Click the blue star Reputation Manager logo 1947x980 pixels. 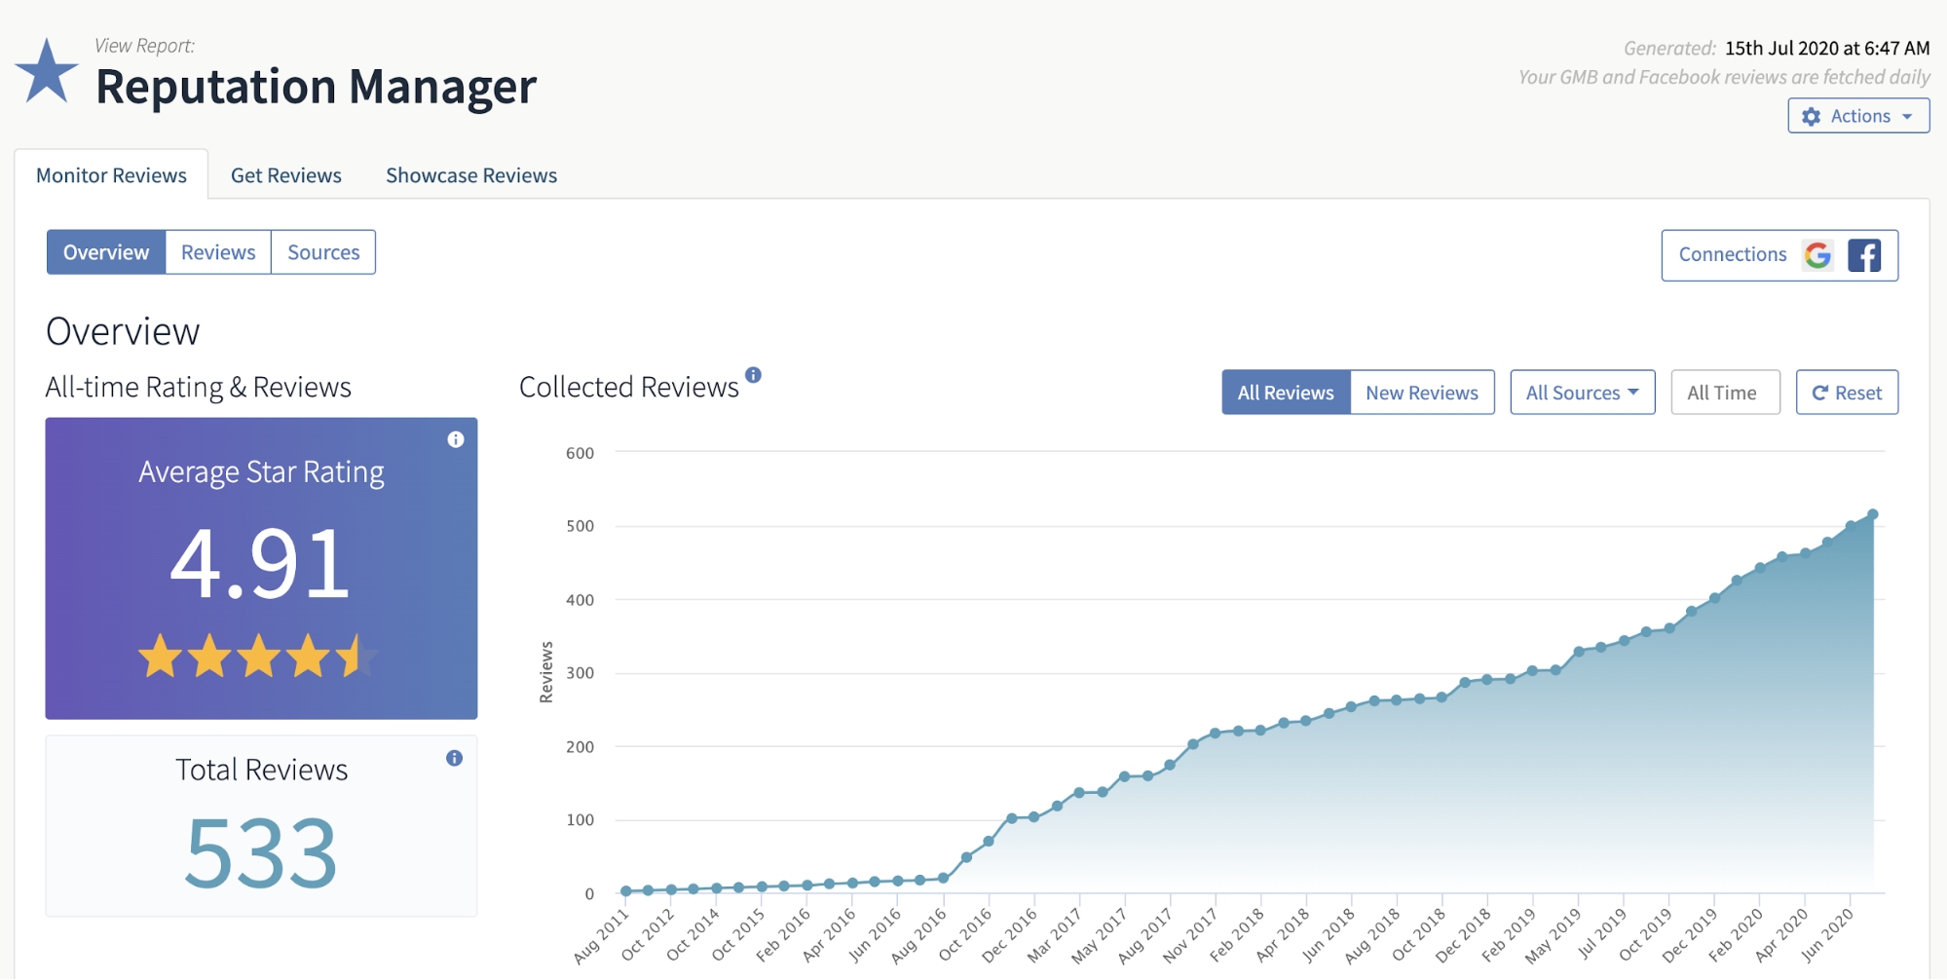(x=47, y=71)
